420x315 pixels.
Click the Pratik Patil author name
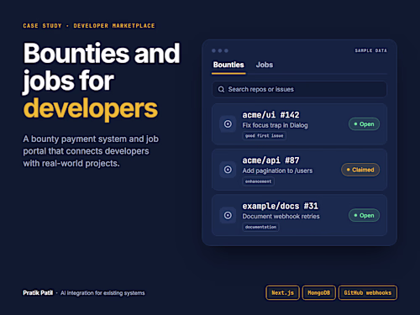click(x=38, y=293)
